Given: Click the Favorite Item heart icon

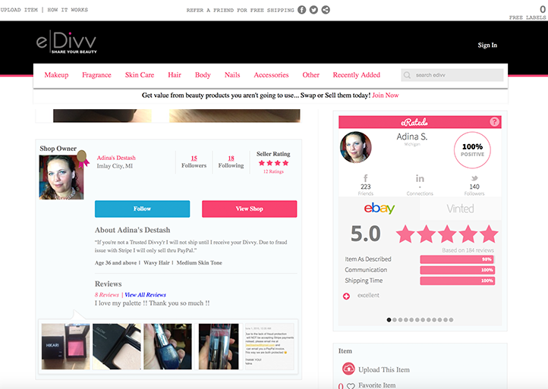Looking at the screenshot, I should pyautogui.click(x=351, y=386).
